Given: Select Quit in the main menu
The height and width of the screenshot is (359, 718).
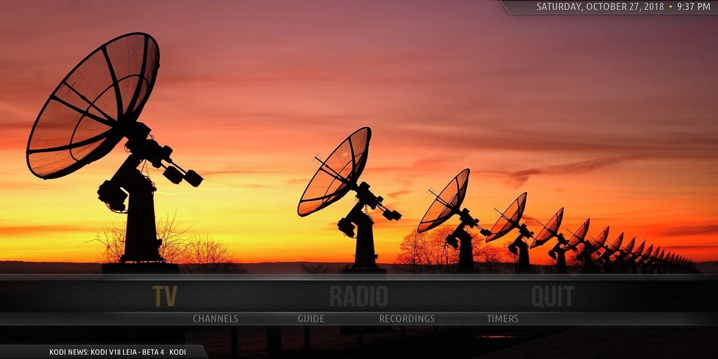Looking at the screenshot, I should 553,296.
